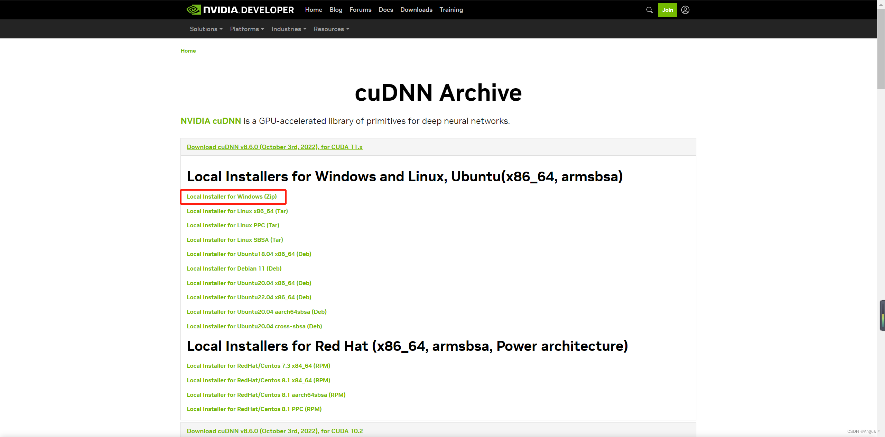Expand the Solutions dropdown menu
This screenshot has width=885, height=437.
click(206, 29)
